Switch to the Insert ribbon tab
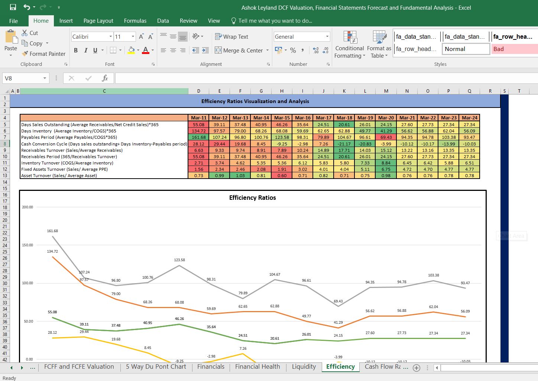 click(x=66, y=21)
